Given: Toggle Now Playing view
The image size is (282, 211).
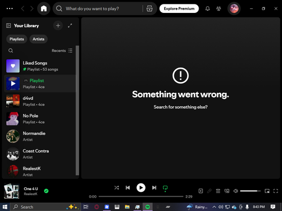Looking at the screenshot, I should tap(201, 191).
